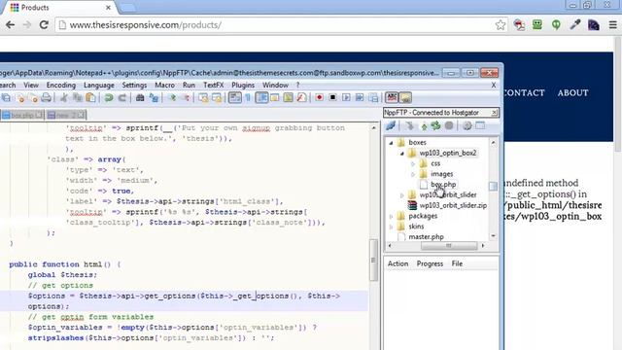
Task: Expand the packages folder
Action: point(391,216)
